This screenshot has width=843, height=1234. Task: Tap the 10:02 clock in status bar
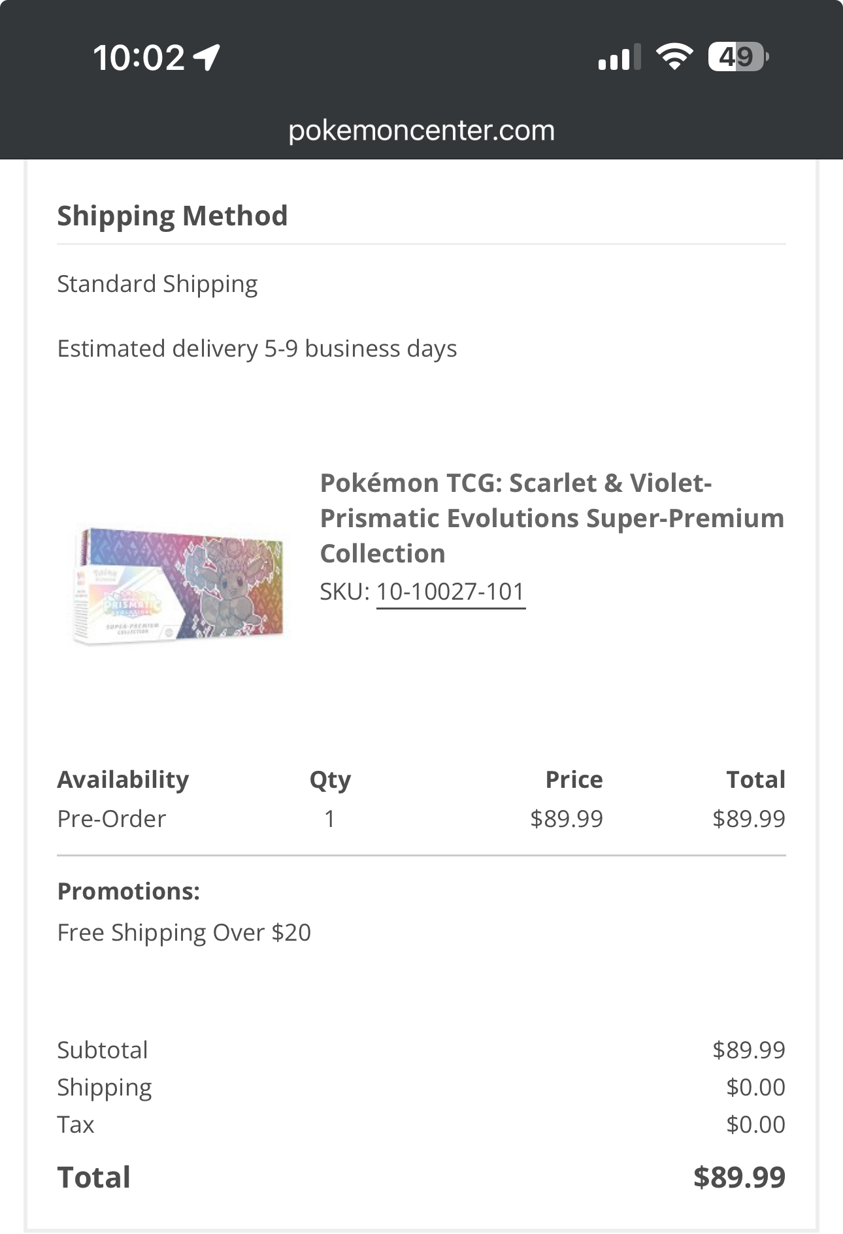(139, 57)
